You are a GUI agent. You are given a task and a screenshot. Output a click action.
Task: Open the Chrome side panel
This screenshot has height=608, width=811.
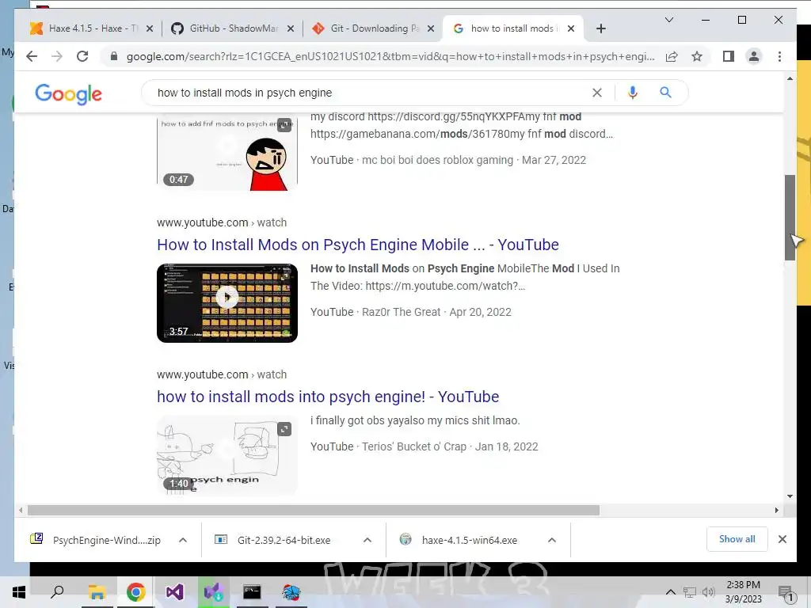coord(729,56)
